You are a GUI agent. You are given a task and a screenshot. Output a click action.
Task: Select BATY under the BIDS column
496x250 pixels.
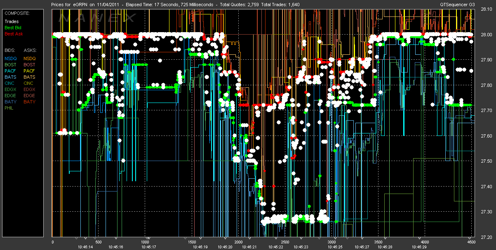[x=10, y=101]
